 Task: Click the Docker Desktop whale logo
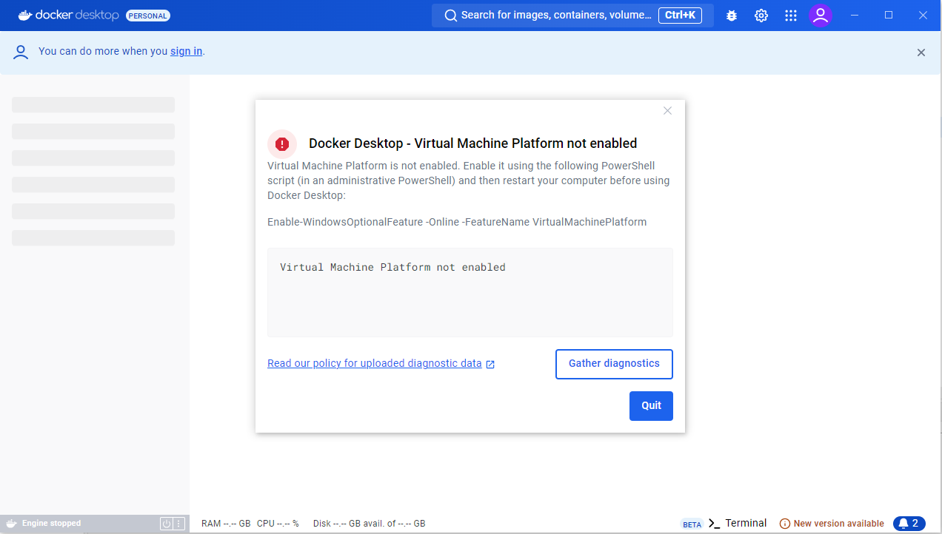pyautogui.click(x=25, y=15)
